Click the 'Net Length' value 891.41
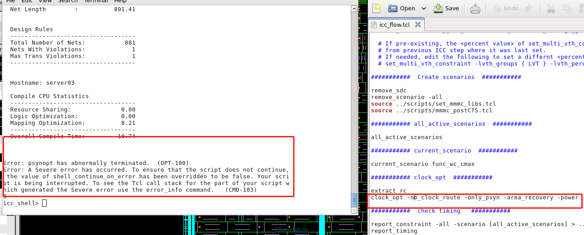This screenshot has width=584, height=235. pos(125,9)
